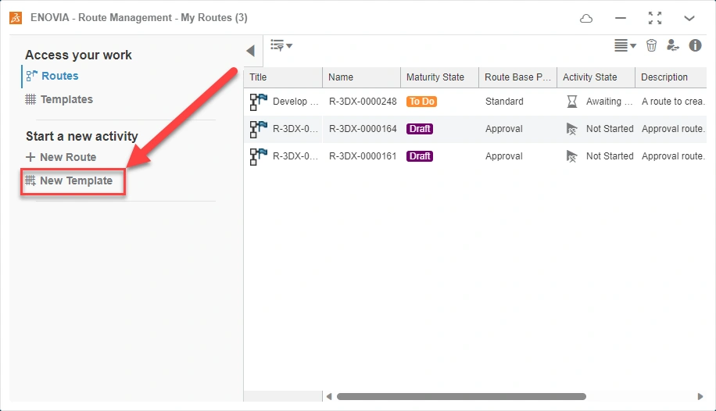Click the Standard route base cell
This screenshot has height=411, width=716.
click(x=504, y=102)
